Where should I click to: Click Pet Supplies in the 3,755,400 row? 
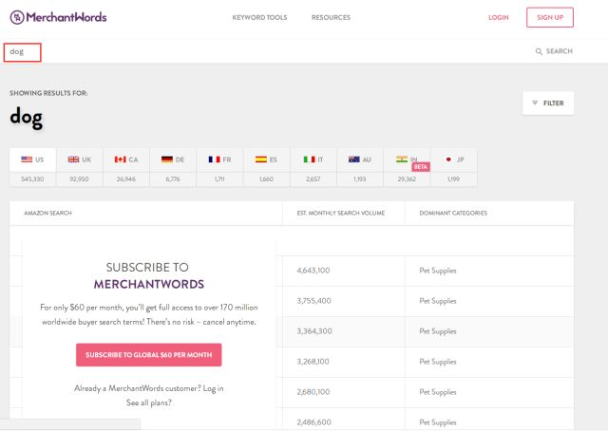[438, 301]
